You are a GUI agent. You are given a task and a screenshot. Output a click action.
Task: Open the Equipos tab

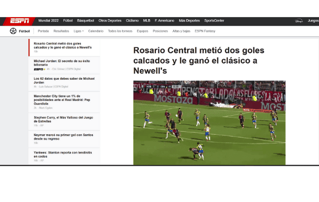coord(142,31)
